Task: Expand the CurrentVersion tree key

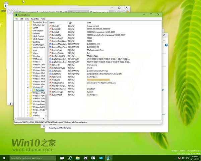Action: 30,90
